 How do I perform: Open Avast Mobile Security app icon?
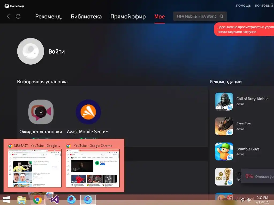tap(88, 112)
